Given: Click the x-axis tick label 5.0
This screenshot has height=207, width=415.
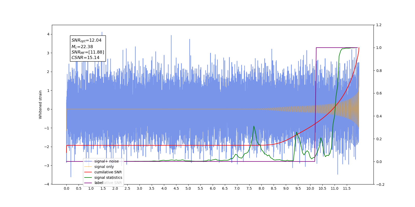Looking at the screenshot, I should (188, 188).
